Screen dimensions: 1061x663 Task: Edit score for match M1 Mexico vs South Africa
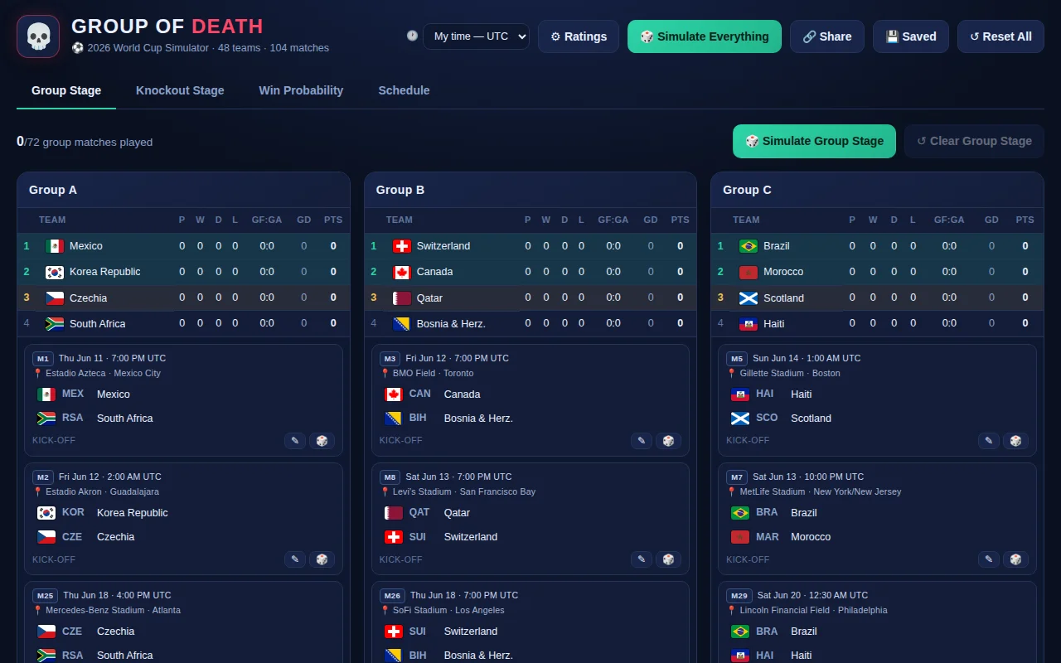click(295, 441)
